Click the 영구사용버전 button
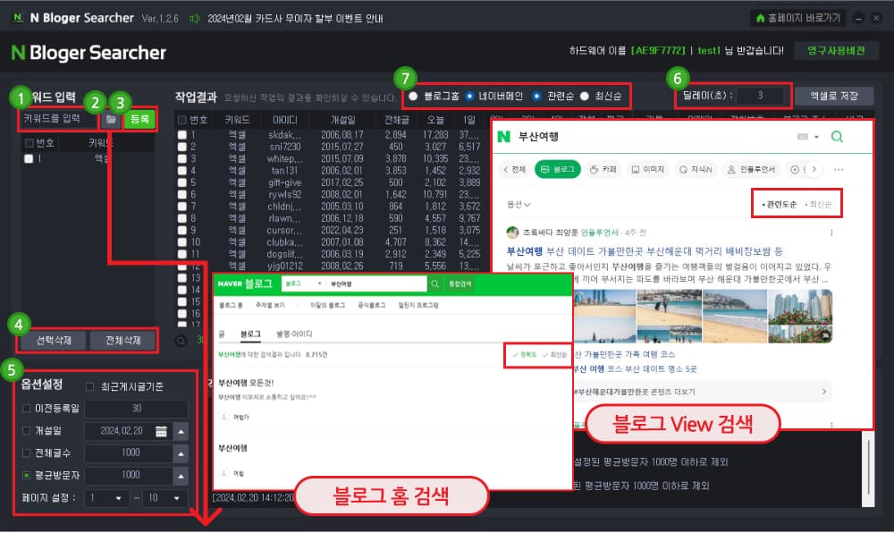Screen dimensions: 894x533 point(836,51)
